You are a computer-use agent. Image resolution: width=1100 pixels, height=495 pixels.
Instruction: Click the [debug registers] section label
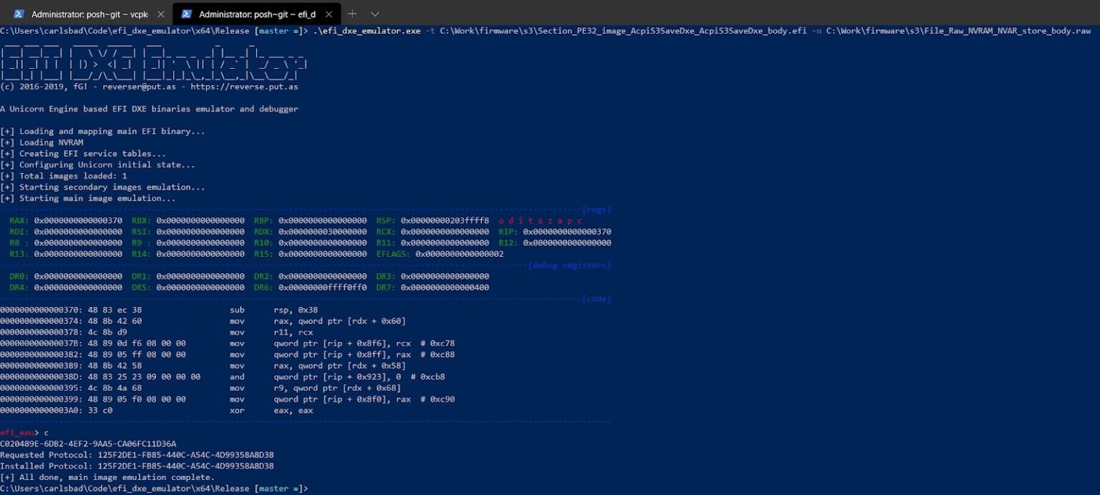tap(569, 265)
